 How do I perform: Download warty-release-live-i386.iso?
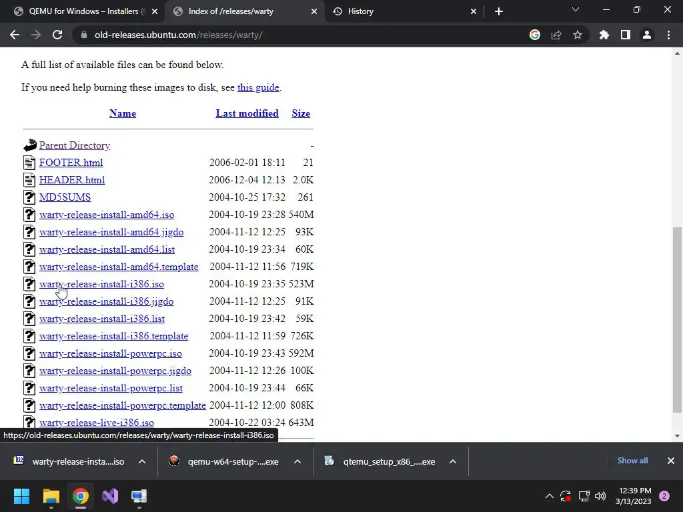click(97, 422)
